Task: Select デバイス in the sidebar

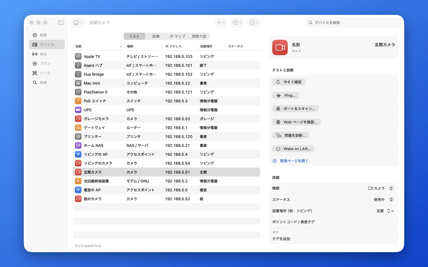Action: click(47, 45)
